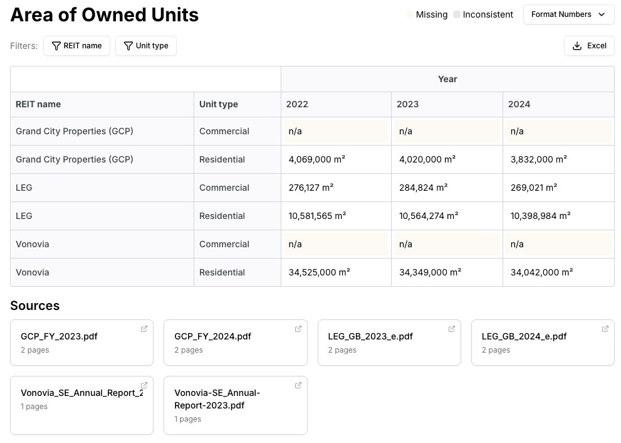
Task: Select the missing Vonovia Commercial 2022 cell
Action: pos(337,244)
